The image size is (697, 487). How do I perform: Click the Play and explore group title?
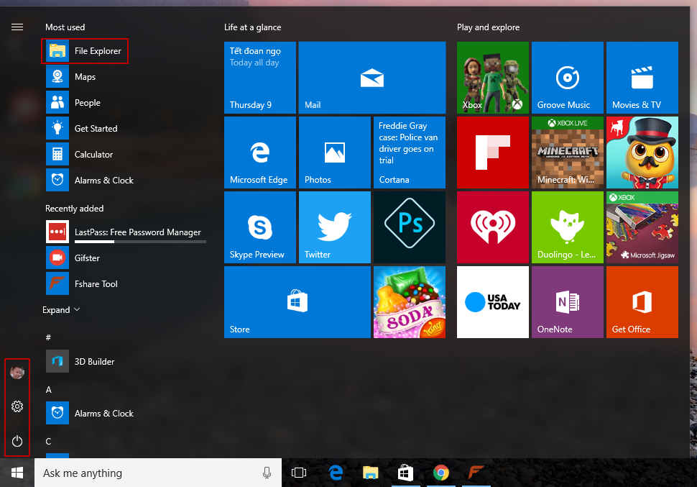point(488,27)
